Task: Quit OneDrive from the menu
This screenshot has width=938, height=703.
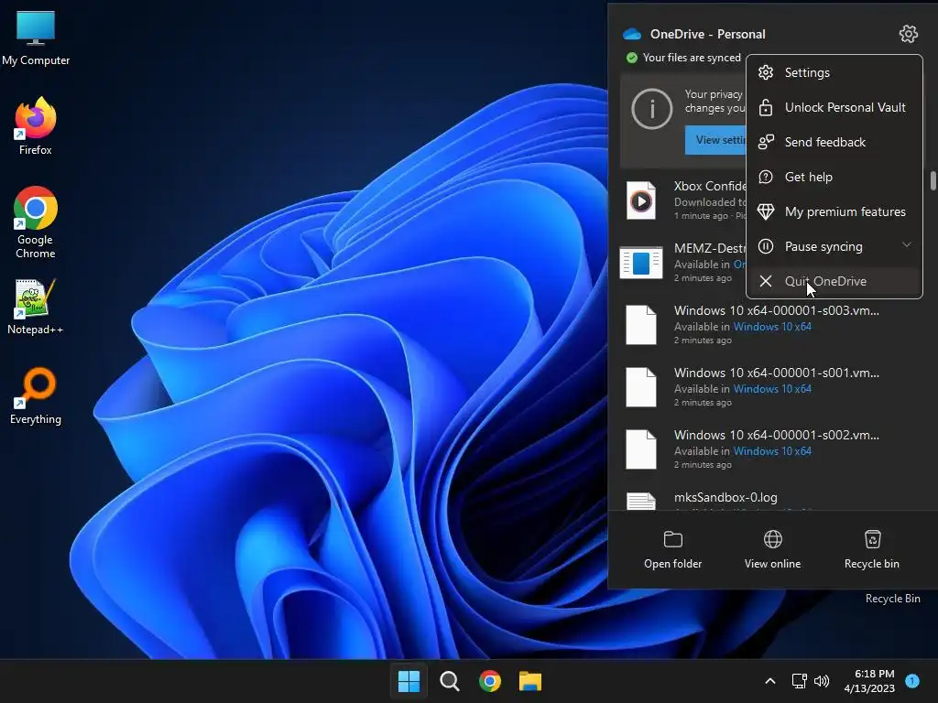Action: (834, 281)
